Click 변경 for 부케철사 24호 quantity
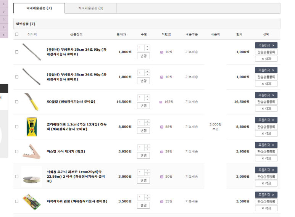Viewport: 295px width, 217px height. (143, 56)
